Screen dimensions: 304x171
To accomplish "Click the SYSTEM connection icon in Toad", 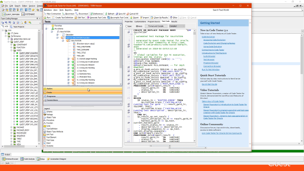I will 23,14.
